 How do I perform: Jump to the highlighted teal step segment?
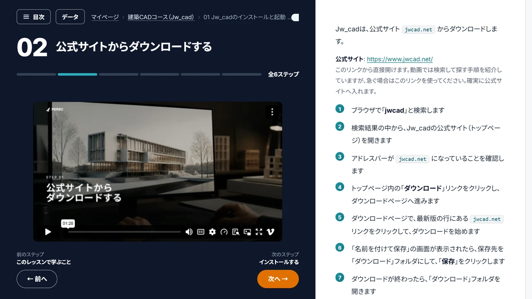(x=78, y=74)
